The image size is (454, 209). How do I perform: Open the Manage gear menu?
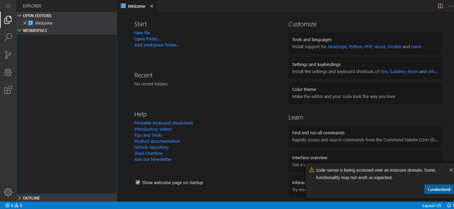point(8,192)
